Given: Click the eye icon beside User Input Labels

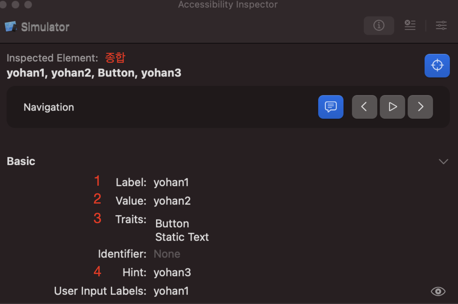Looking at the screenshot, I should point(438,292).
